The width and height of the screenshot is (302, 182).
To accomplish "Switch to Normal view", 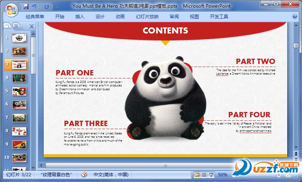I will [x=197, y=175].
